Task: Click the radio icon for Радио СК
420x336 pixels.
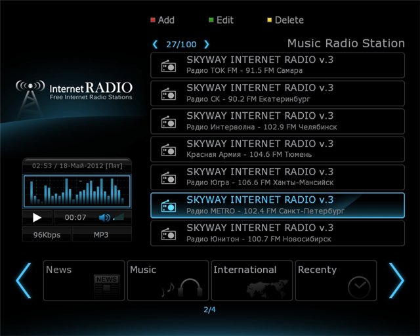Action: click(x=169, y=94)
